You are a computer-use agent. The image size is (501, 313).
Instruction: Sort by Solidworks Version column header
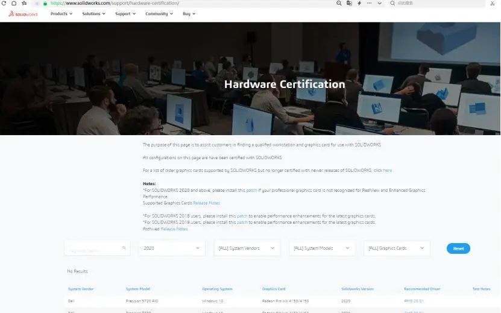coord(358,289)
